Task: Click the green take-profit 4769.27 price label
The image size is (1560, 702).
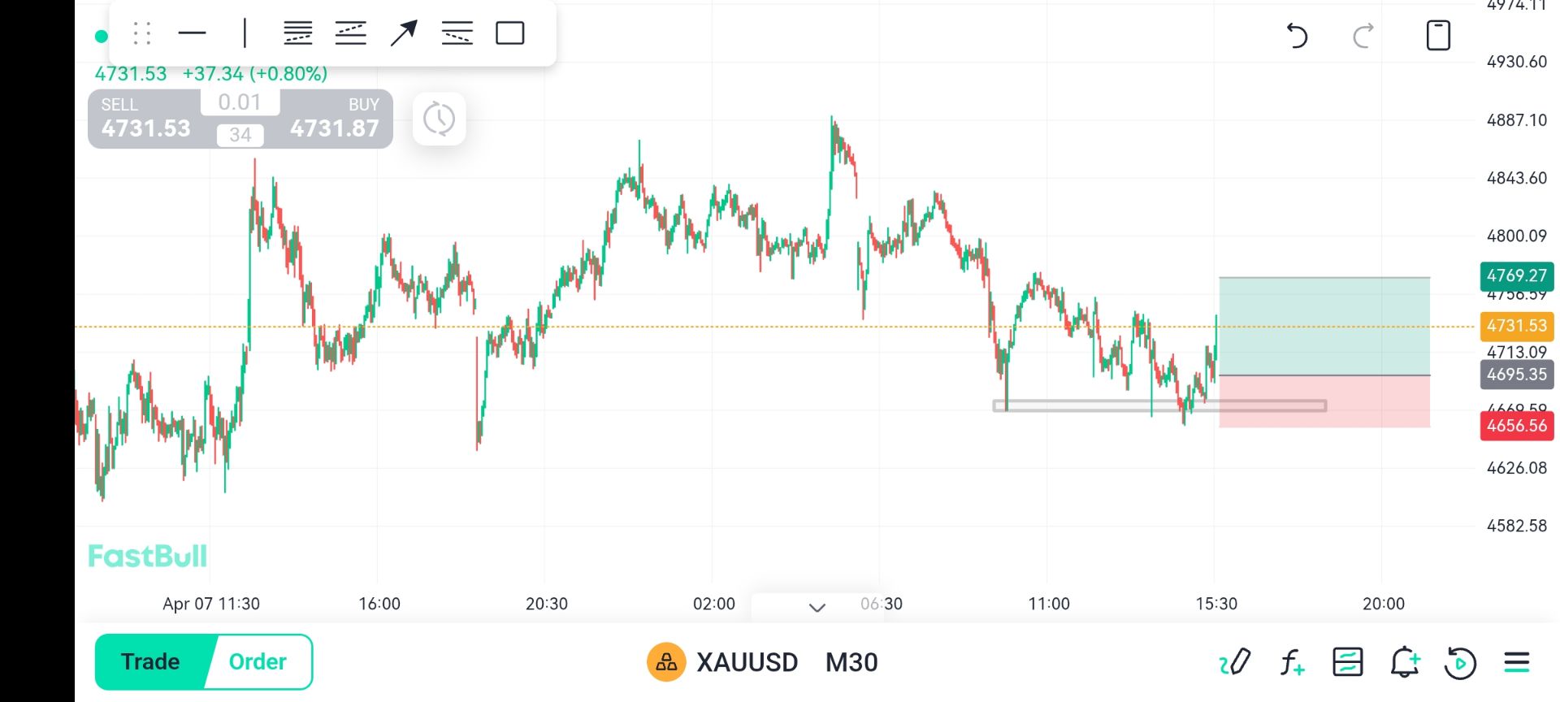Action: (x=1516, y=275)
